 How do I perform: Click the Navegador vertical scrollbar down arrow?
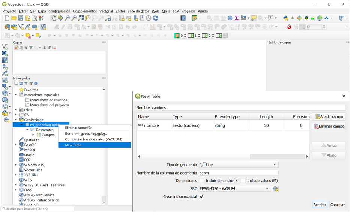coord(104,203)
